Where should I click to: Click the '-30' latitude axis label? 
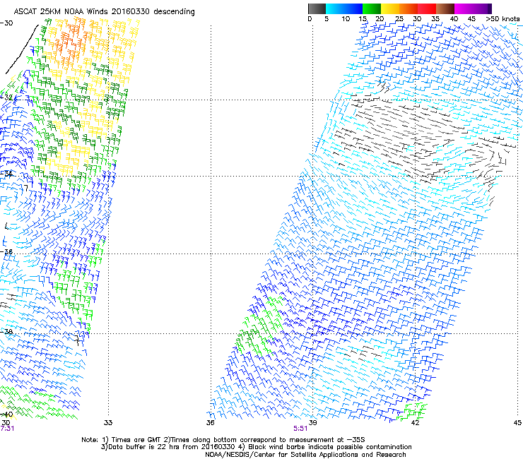click(x=6, y=23)
